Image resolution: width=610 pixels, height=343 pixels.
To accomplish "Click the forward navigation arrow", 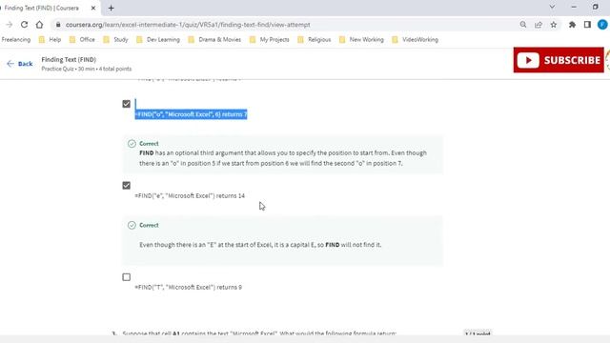I will click(x=9, y=25).
